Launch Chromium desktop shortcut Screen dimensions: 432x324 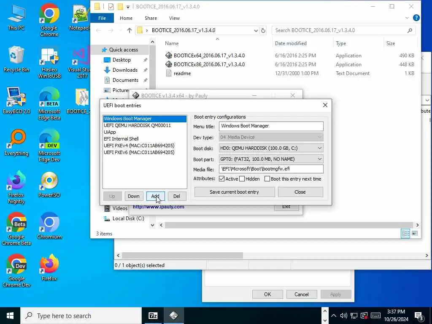click(49, 226)
